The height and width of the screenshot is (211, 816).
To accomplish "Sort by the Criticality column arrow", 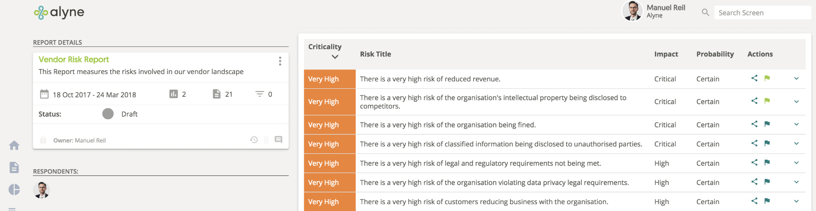I will click(x=335, y=57).
